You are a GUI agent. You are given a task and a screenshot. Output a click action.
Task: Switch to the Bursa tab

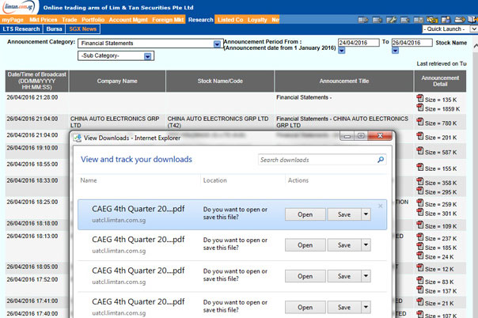55,29
